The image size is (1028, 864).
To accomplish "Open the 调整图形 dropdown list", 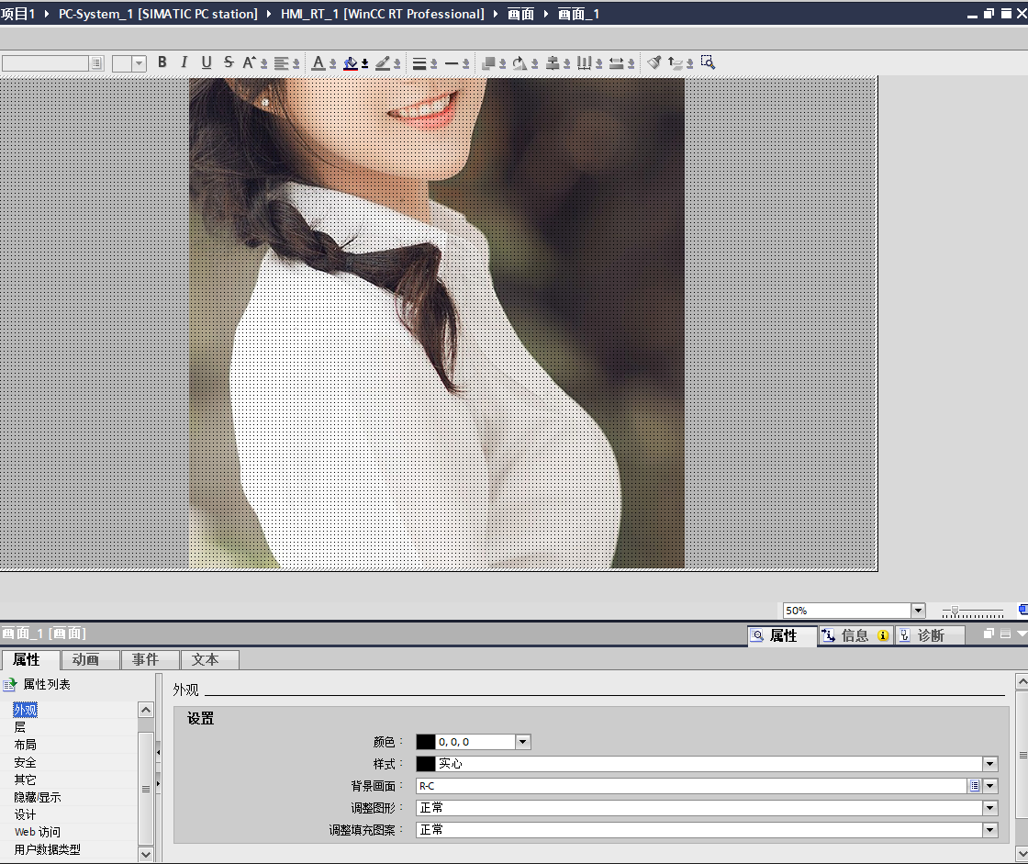I will pos(989,808).
